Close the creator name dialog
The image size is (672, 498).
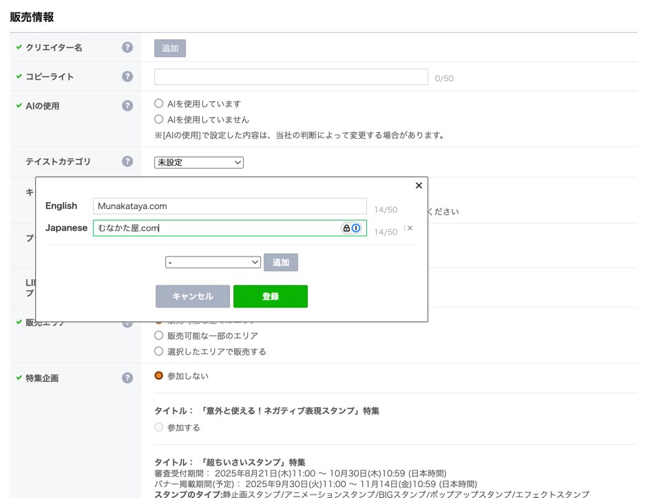pos(419,186)
